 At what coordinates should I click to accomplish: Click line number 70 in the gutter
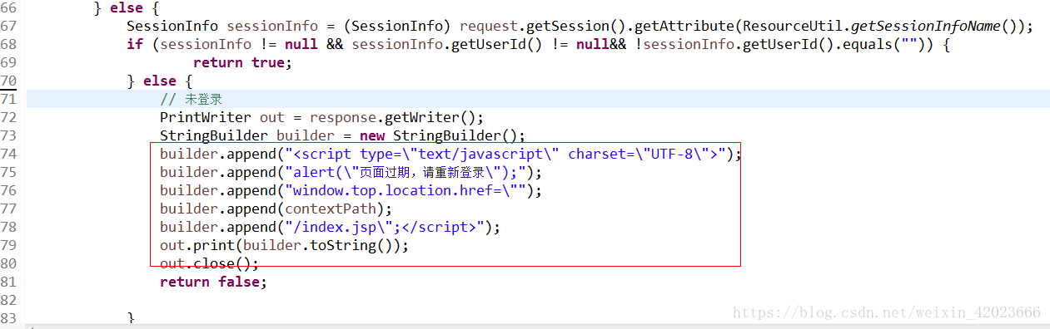pos(8,81)
